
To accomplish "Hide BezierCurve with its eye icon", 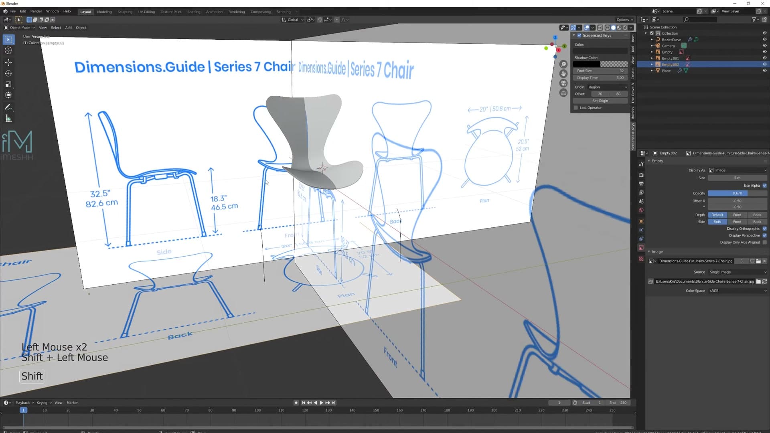I will coord(764,39).
